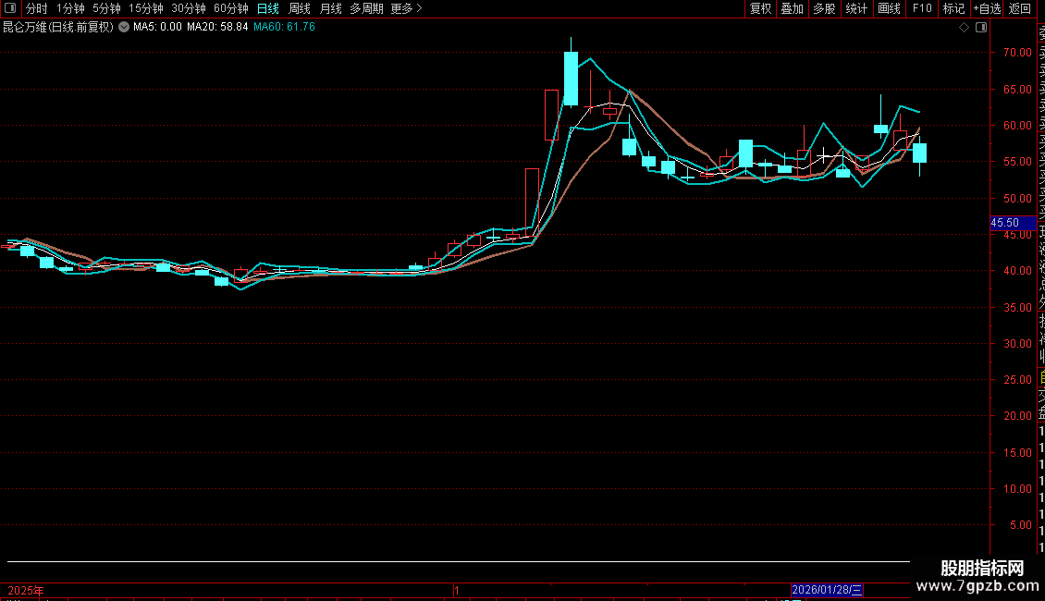
Task: Open the 多股 multi-stock view
Action: (x=824, y=8)
